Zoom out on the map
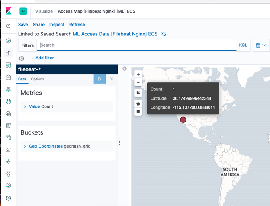270x206 pixels. pos(138,82)
